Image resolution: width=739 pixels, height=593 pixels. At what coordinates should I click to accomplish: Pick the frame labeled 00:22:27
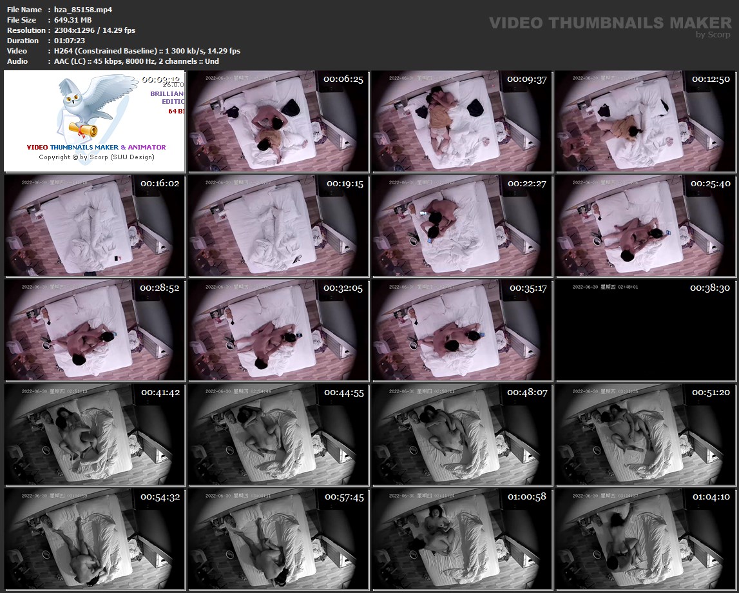point(462,226)
